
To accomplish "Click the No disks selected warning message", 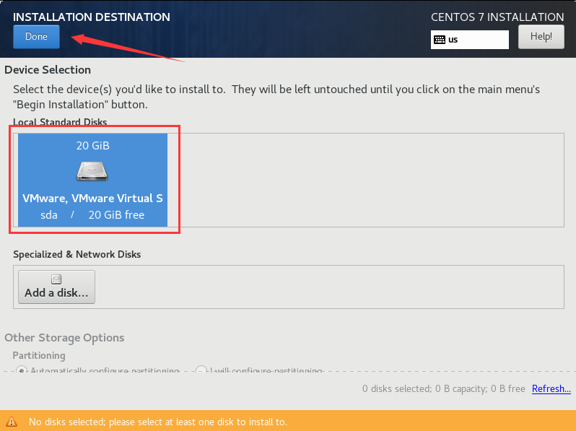I will 158,422.
